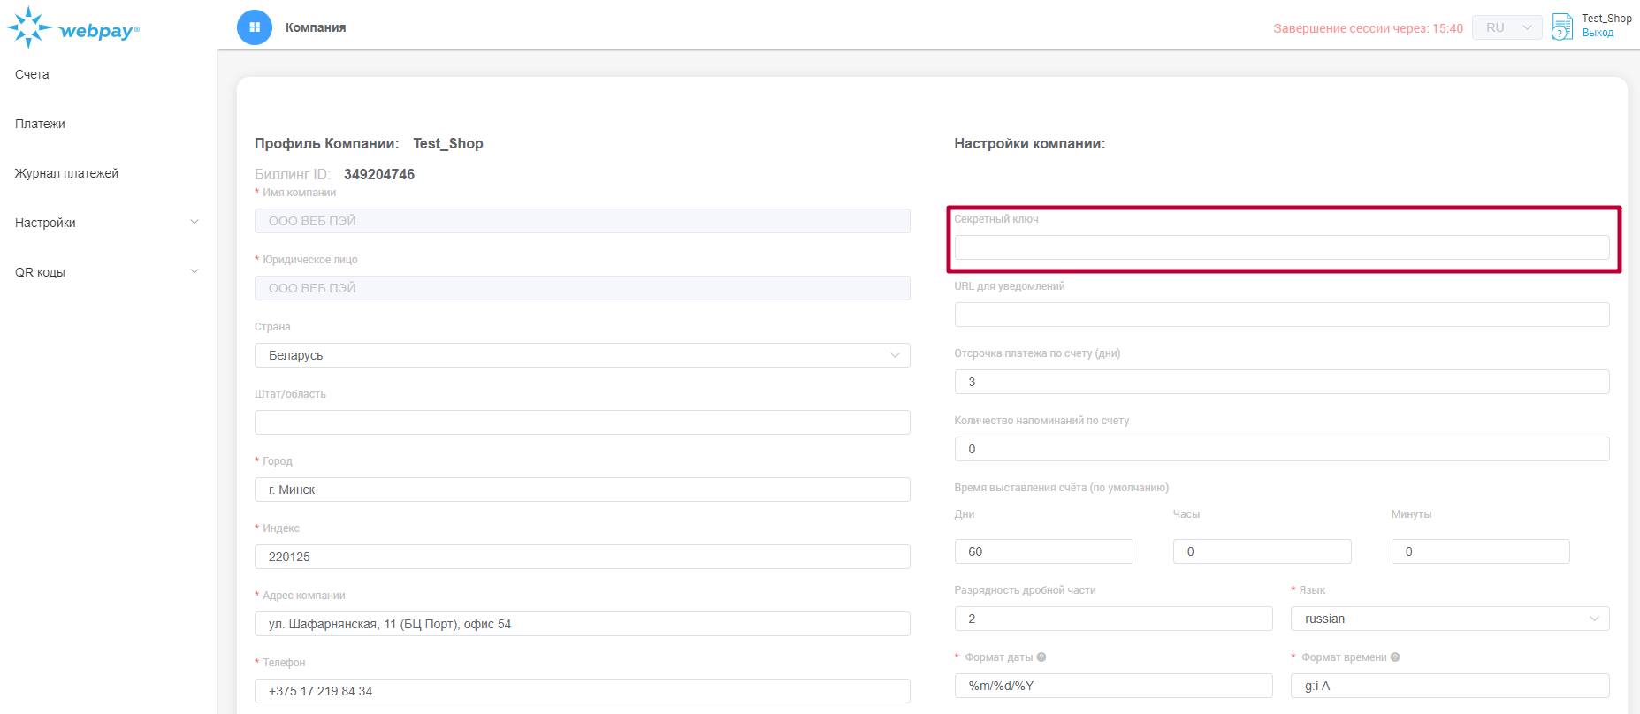Click the Биллинг ID value 349204746
The height and width of the screenshot is (714, 1640).
[x=379, y=174]
